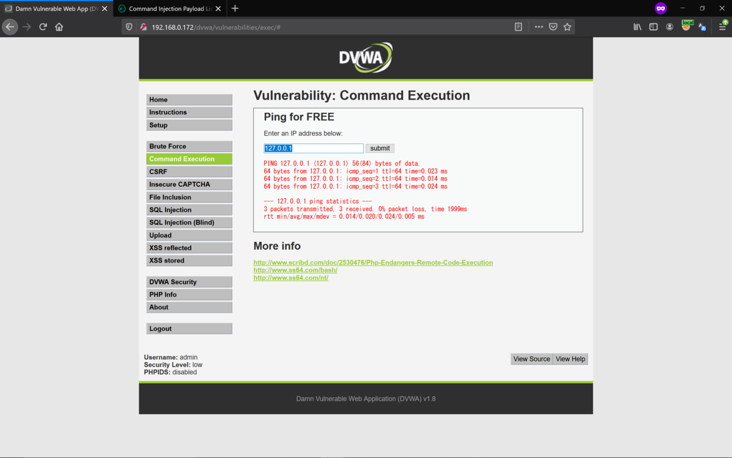This screenshot has height=458, width=732.
Task: Click the translate extension icon
Action: click(x=703, y=27)
